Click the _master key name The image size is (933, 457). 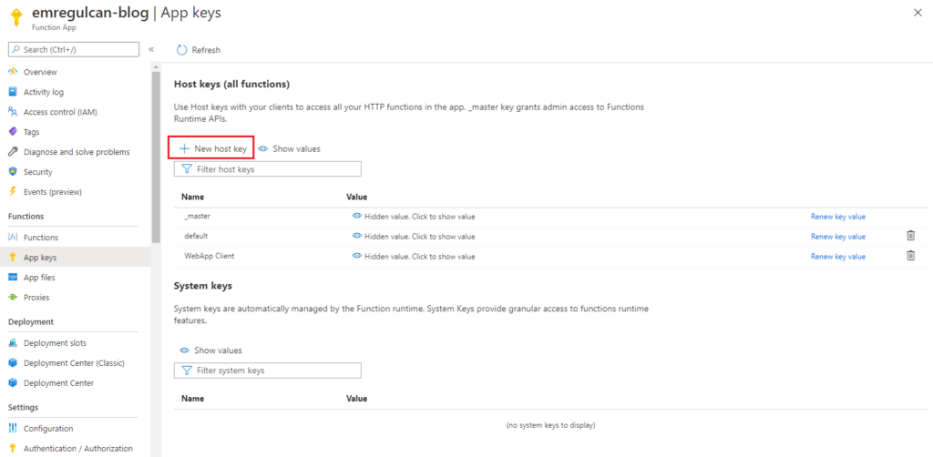point(197,217)
